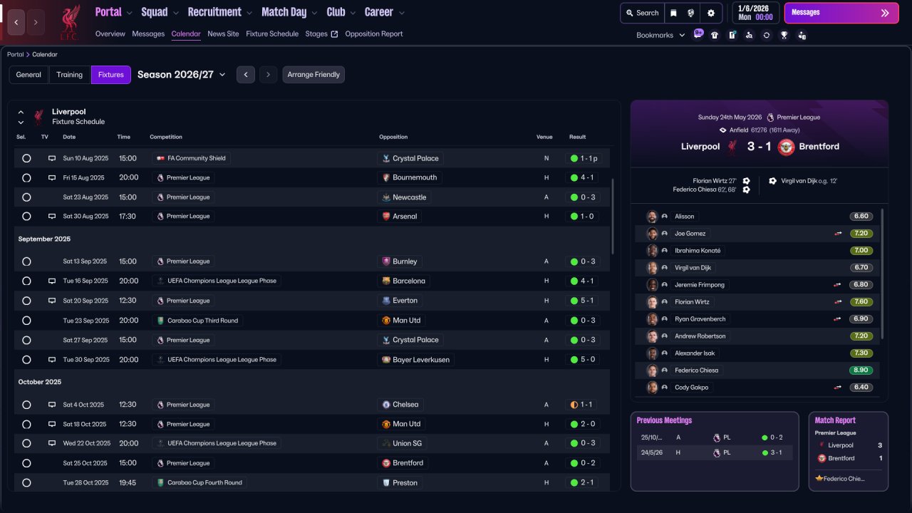Viewport: 912px width, 513px height.
Task: Switch to the Training calendar tab
Action: pos(70,75)
